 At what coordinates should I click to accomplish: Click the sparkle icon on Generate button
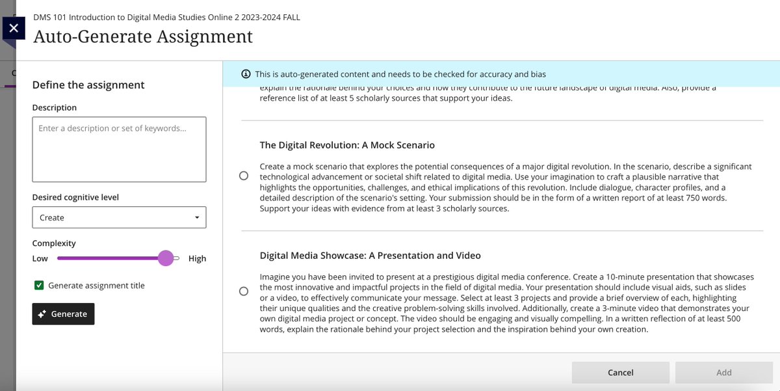42,314
